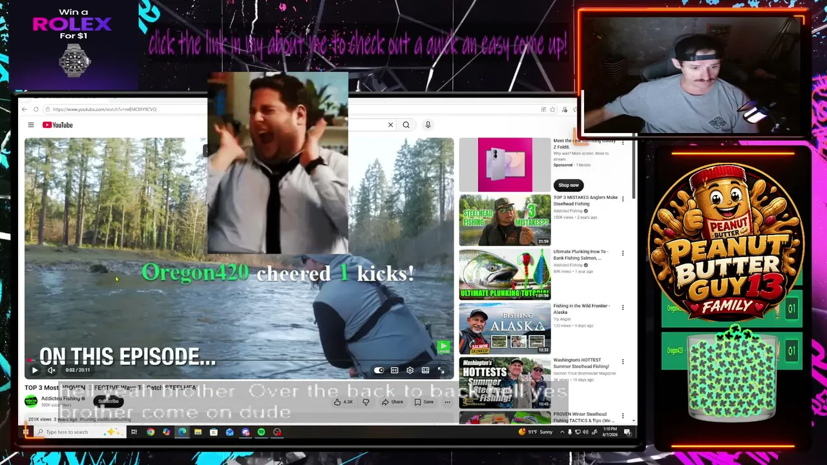Open the Windows Start menu
The height and width of the screenshot is (465, 827).
(x=27, y=432)
